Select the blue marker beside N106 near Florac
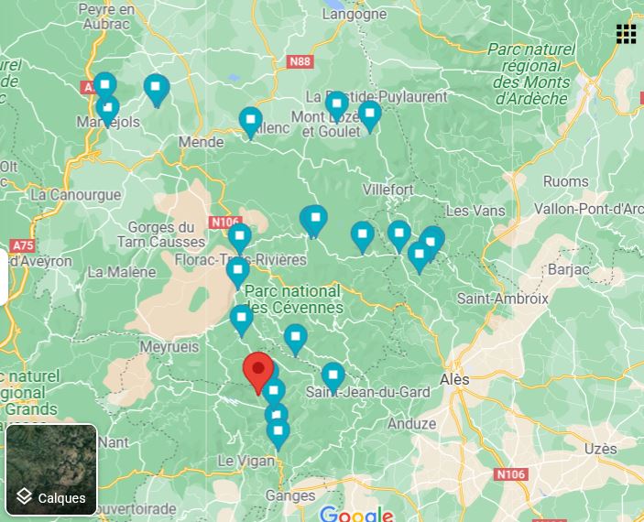644x522 pixels. point(240,239)
